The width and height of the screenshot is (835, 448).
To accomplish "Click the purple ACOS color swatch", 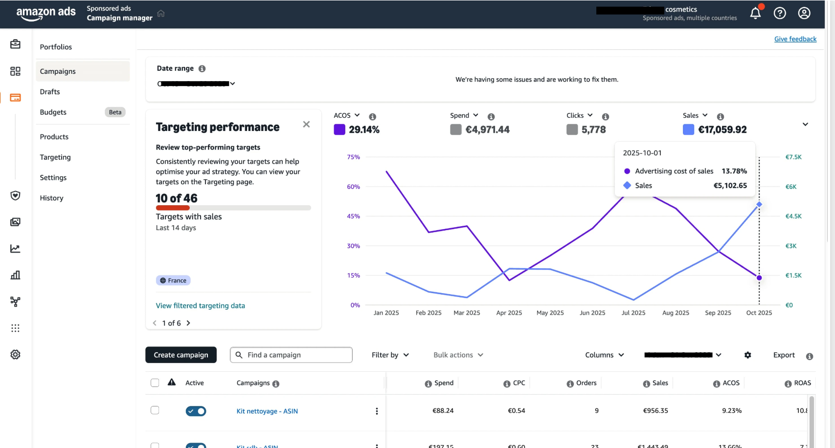I will click(x=339, y=129).
